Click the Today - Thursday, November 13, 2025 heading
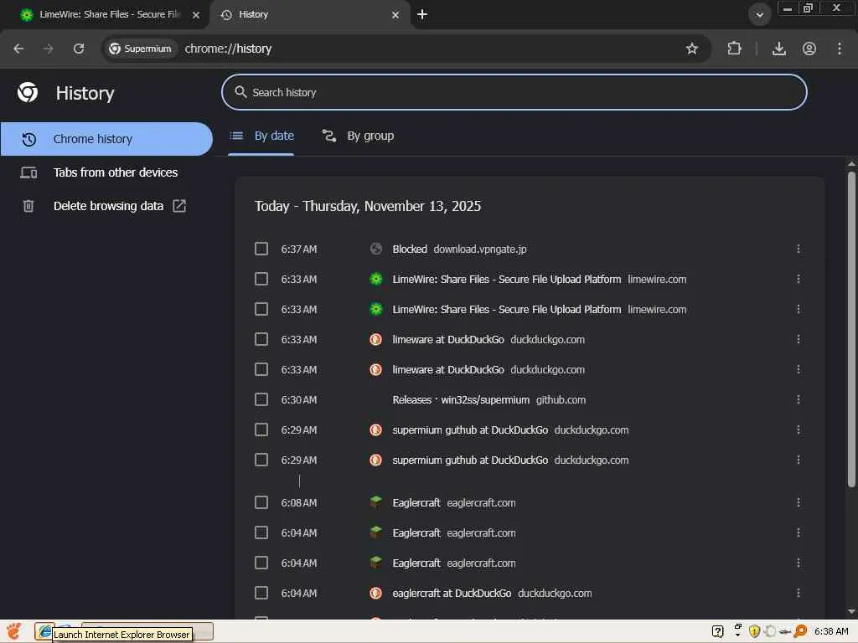Viewport: 858px width, 643px height. click(x=368, y=206)
